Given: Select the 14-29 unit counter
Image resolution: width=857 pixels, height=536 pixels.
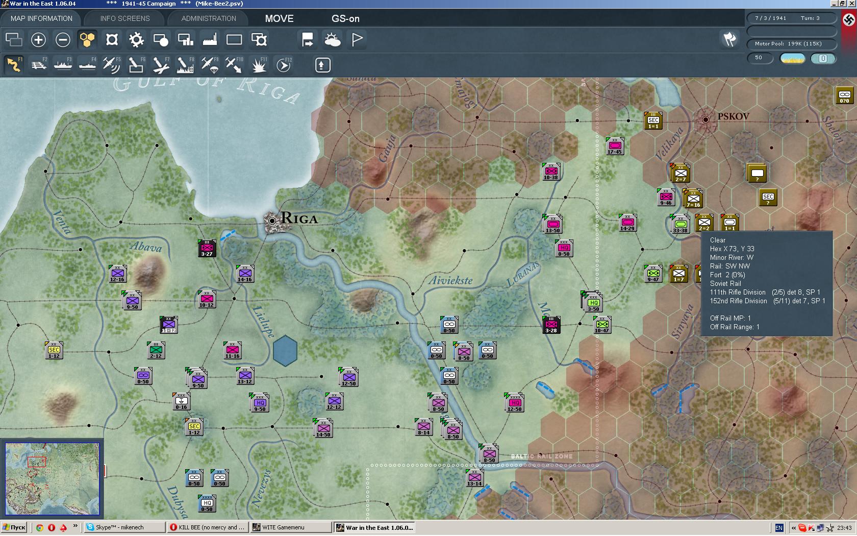Looking at the screenshot, I should tap(627, 223).
